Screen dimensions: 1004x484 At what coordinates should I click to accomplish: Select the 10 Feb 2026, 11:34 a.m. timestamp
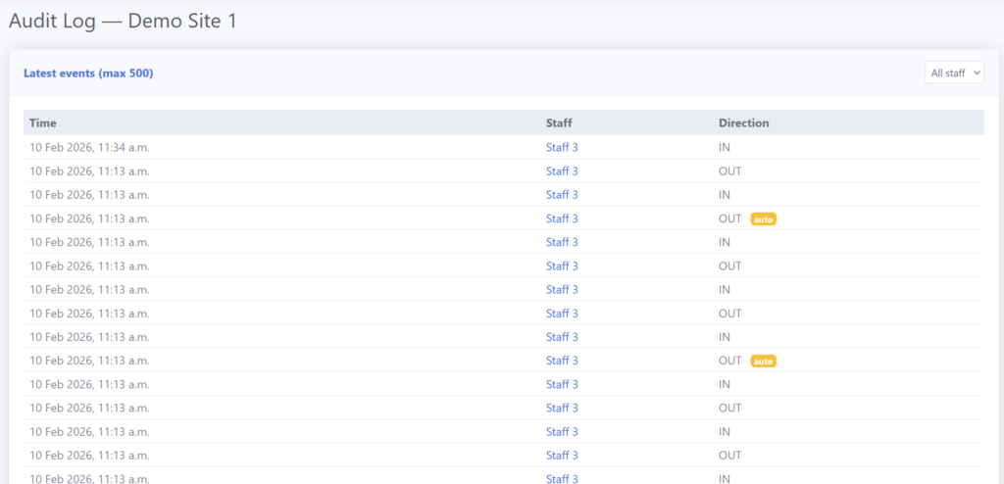[89, 148]
